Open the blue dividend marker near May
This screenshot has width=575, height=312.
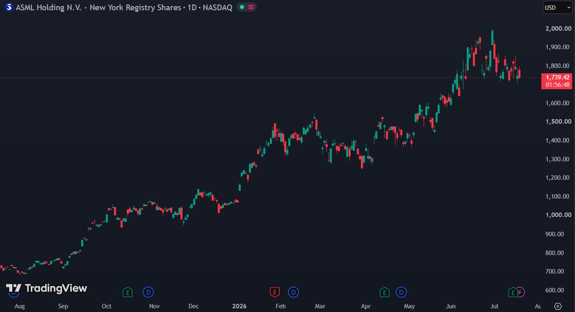pyautogui.click(x=401, y=292)
